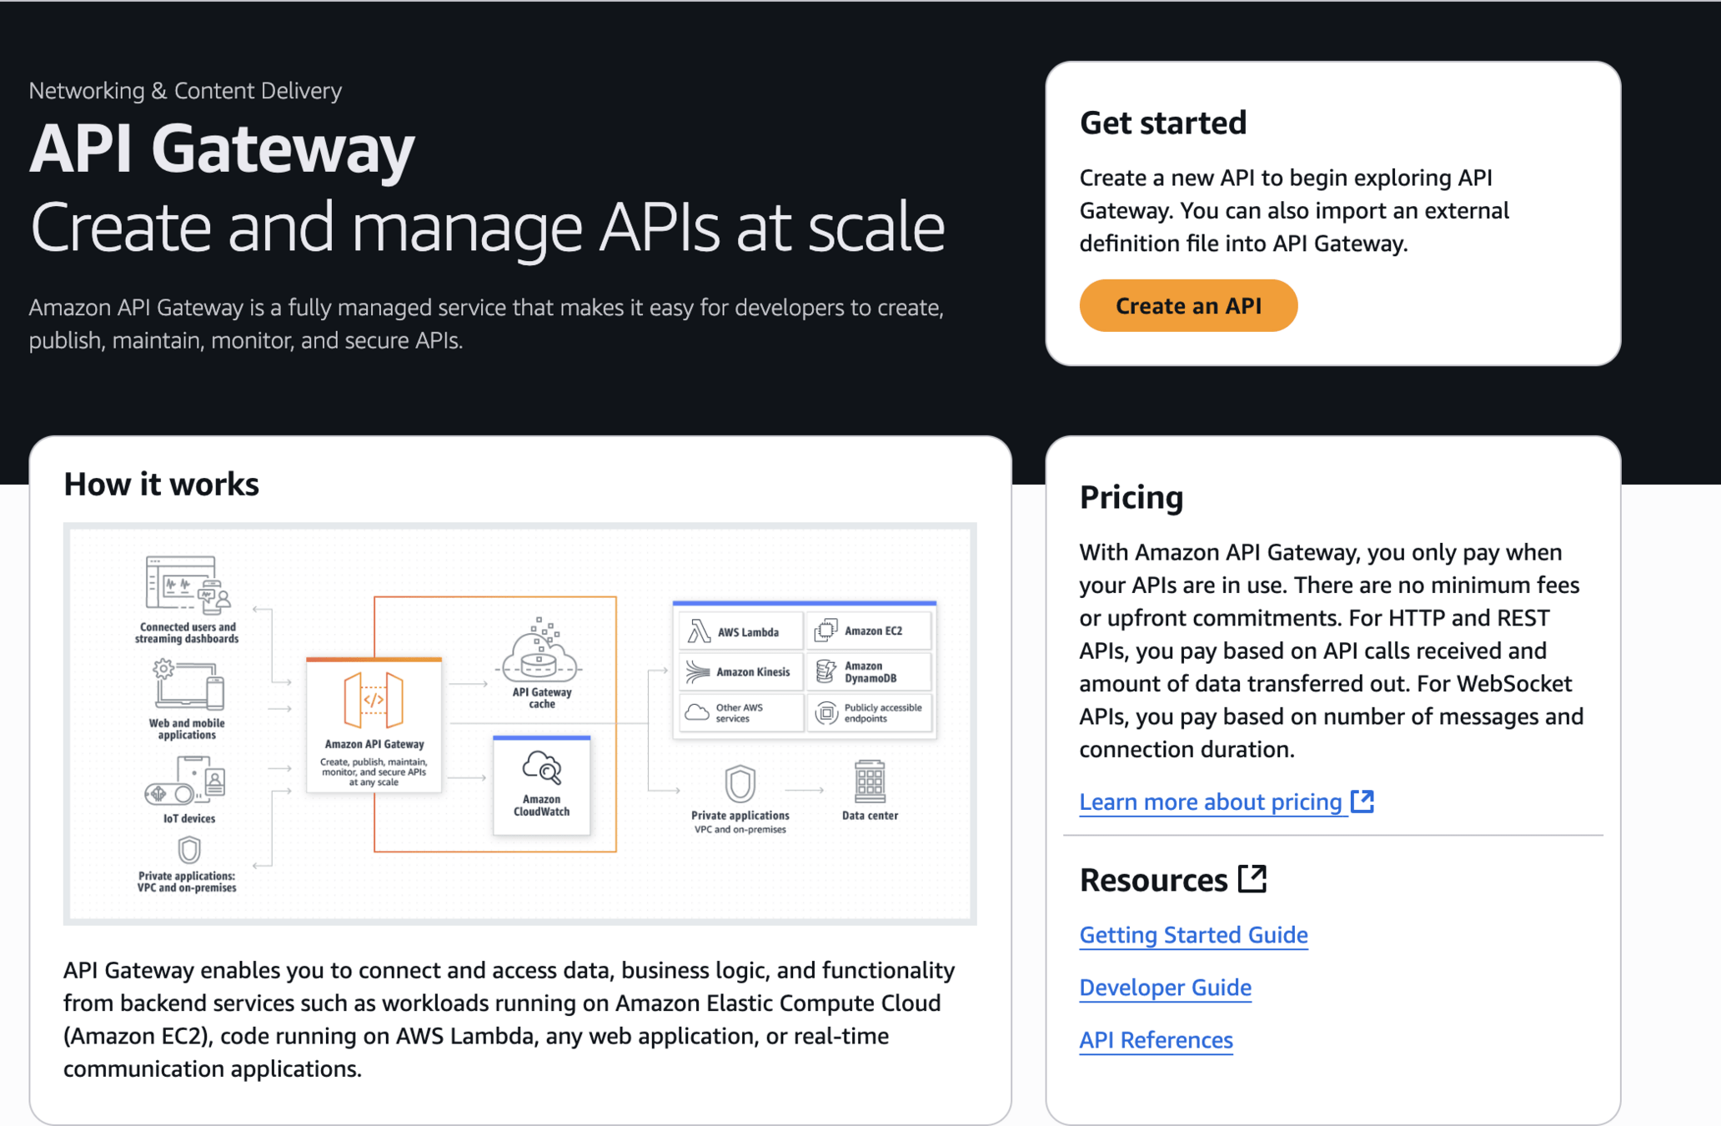1721x1126 pixels.
Task: Click the IoT devices icon
Action: pyautogui.click(x=187, y=782)
